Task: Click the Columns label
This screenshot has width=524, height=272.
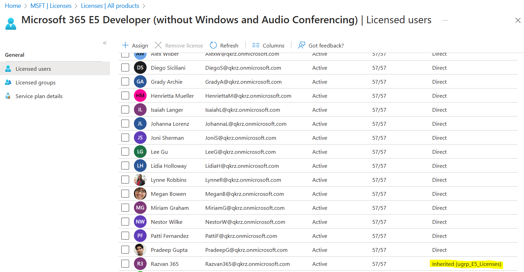Action: [273, 45]
